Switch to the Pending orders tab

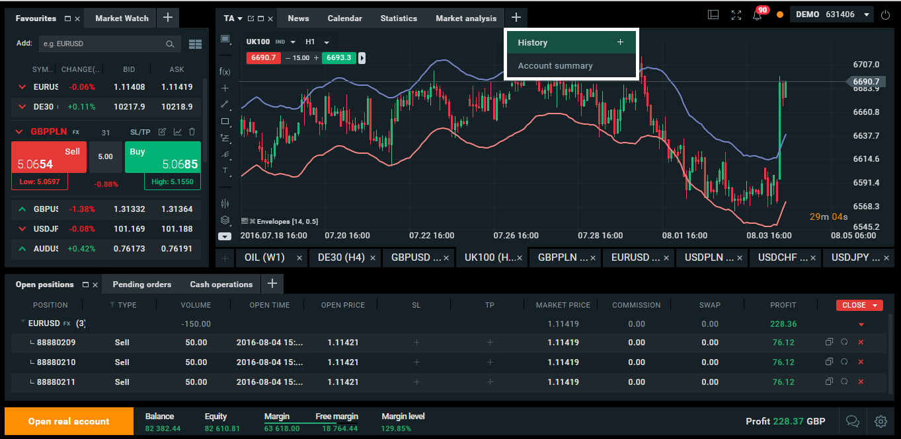pos(141,285)
